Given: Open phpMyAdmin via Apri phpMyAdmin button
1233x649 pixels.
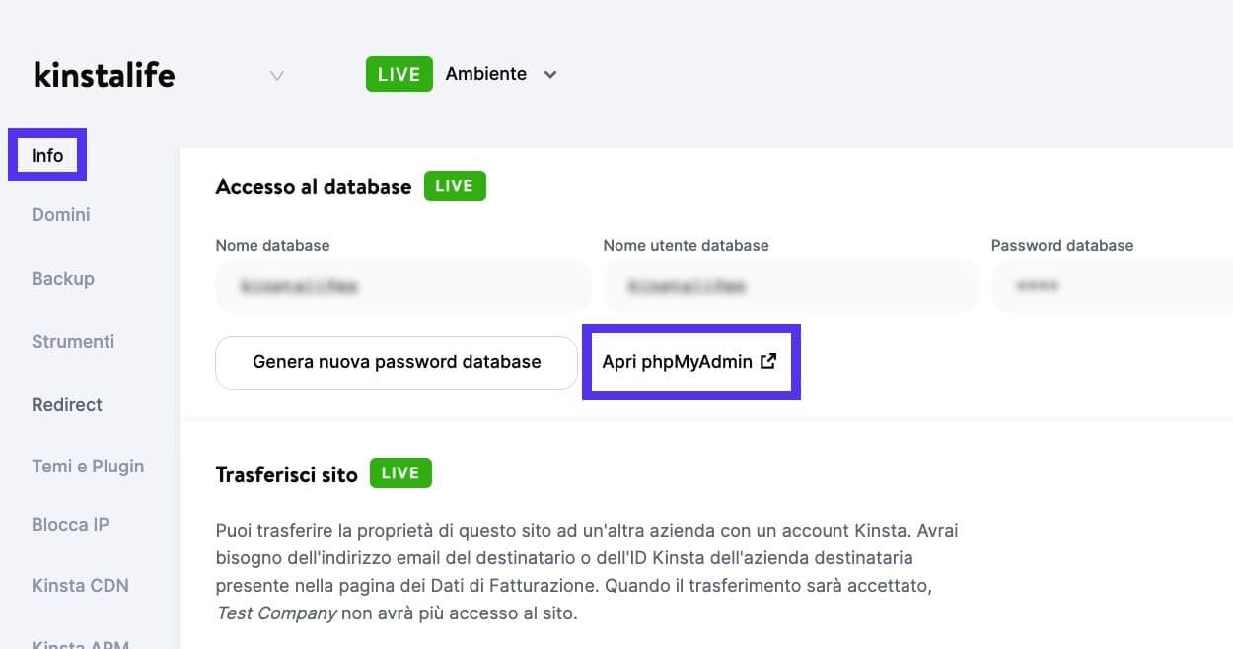Looking at the screenshot, I should 681,361.
